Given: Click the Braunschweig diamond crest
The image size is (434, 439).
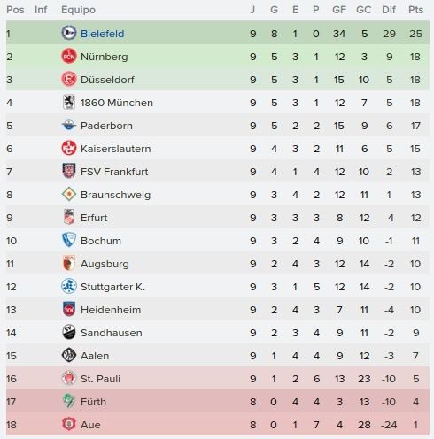Looking at the screenshot, I should [x=69, y=194].
